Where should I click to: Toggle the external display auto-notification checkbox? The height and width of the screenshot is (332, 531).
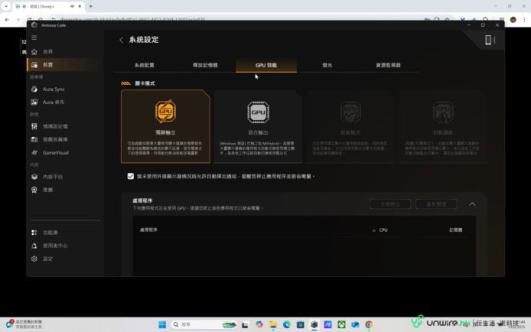[x=131, y=176]
